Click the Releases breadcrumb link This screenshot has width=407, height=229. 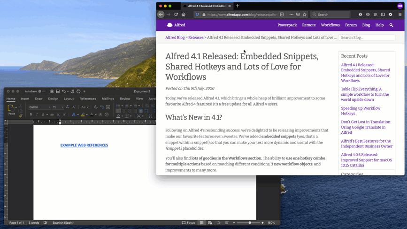click(x=196, y=38)
